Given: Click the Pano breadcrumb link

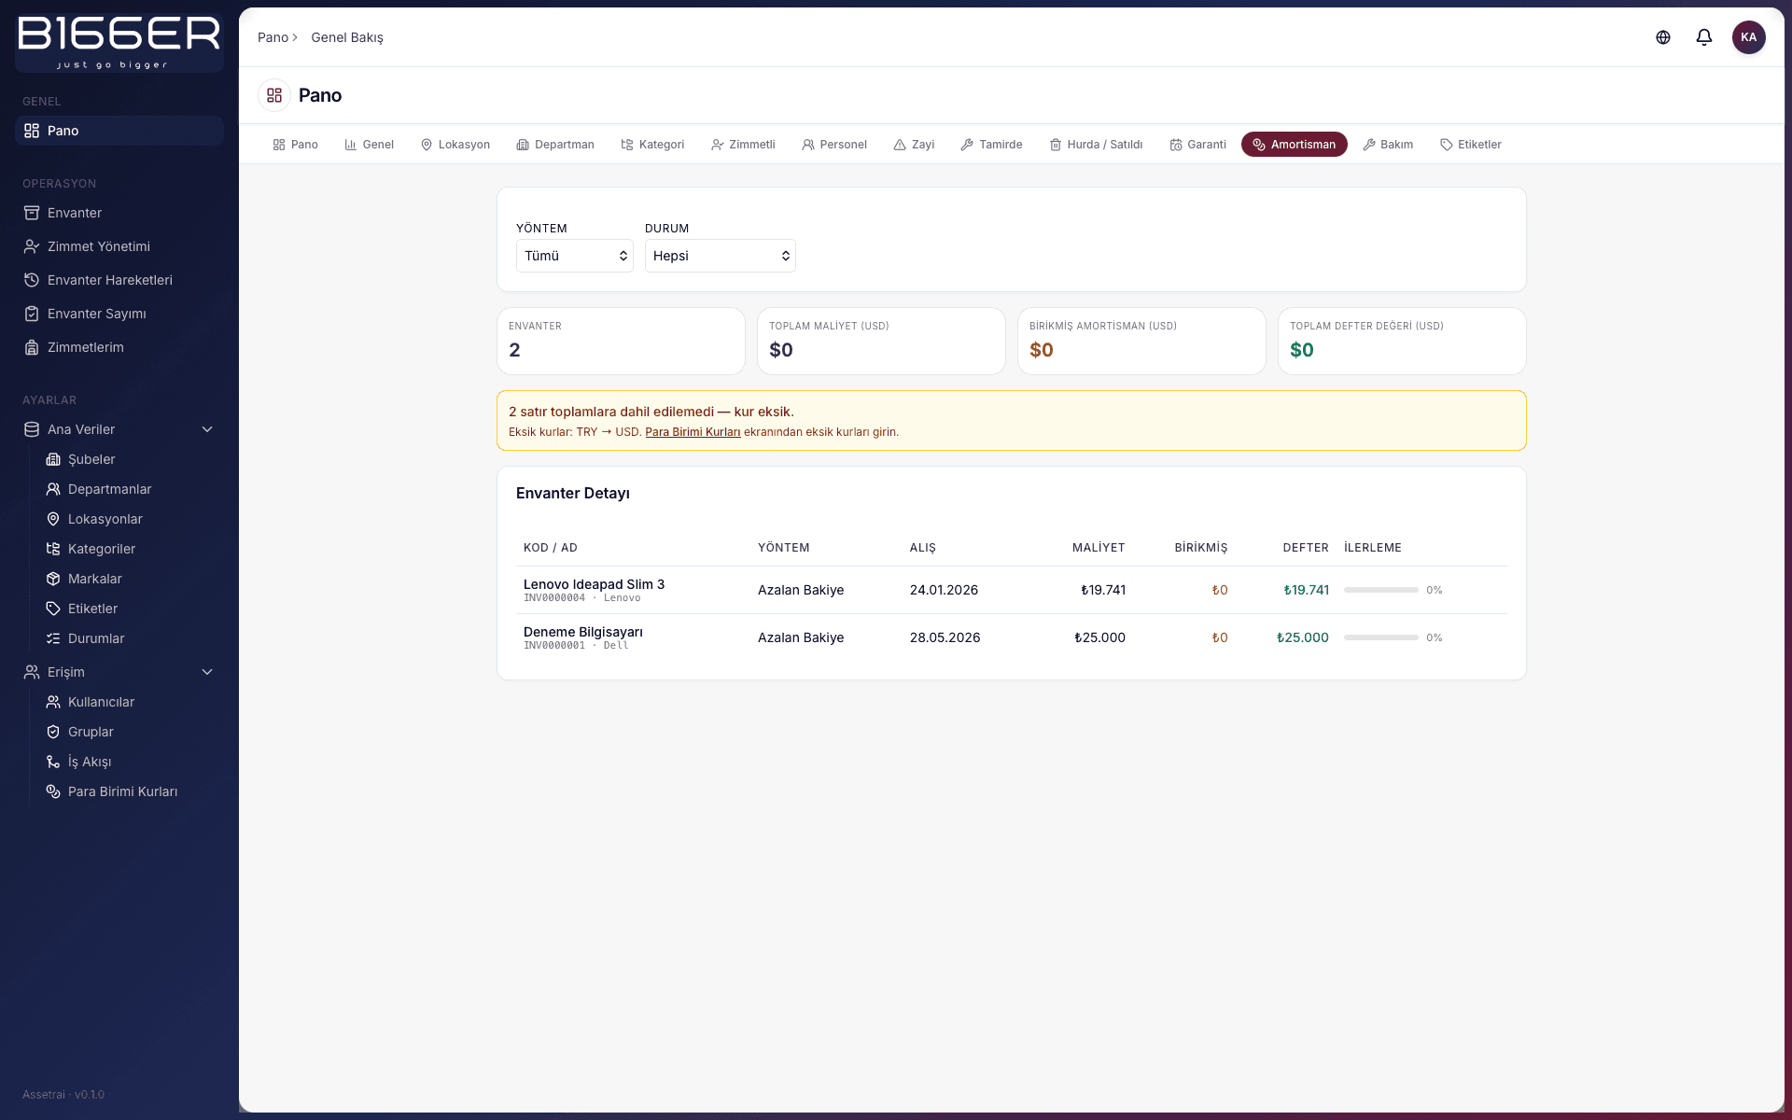Looking at the screenshot, I should point(273,37).
